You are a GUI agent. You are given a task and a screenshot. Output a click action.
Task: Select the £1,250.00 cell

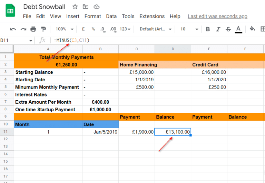pos(66,65)
